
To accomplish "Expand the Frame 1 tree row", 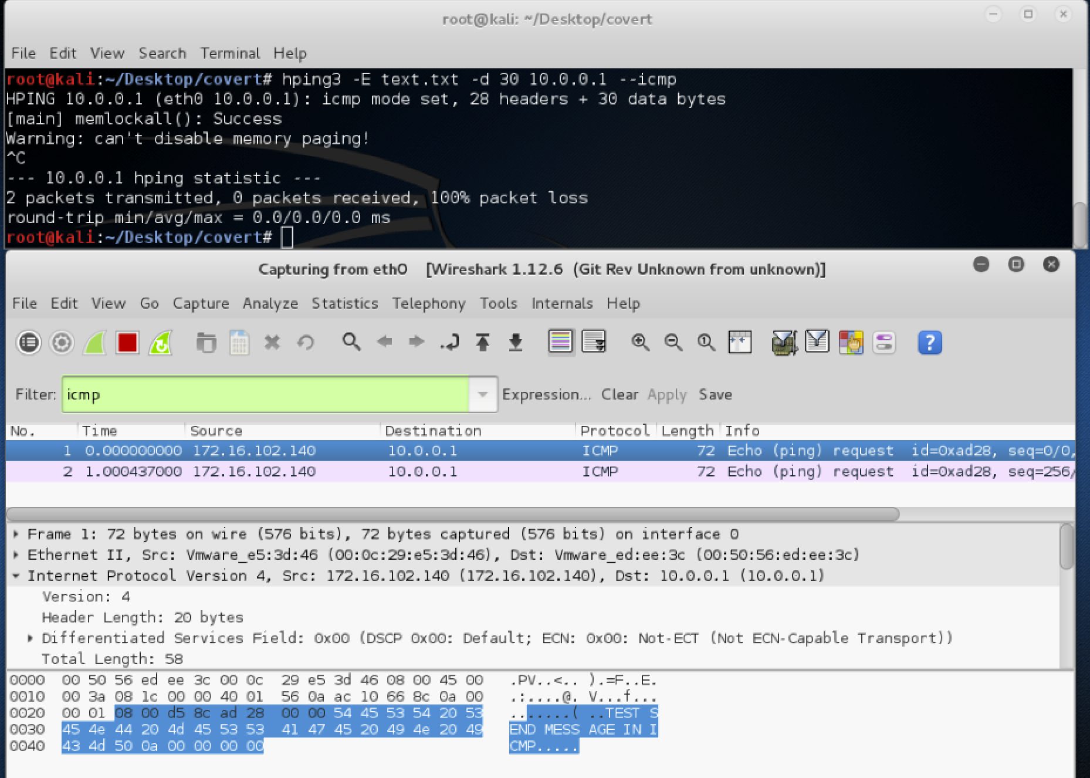I will 16,534.
